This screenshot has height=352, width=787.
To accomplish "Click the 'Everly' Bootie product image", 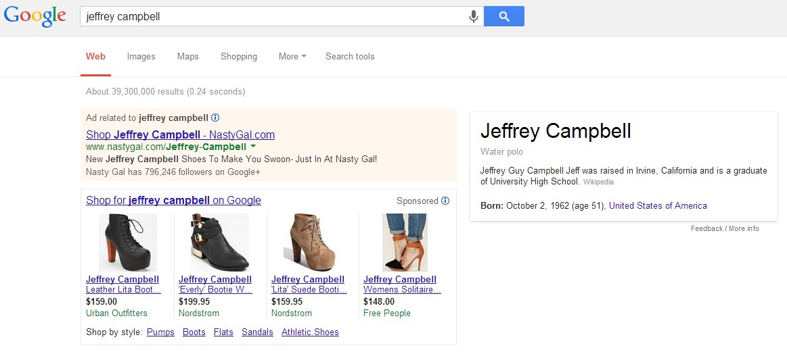I will pos(220,243).
